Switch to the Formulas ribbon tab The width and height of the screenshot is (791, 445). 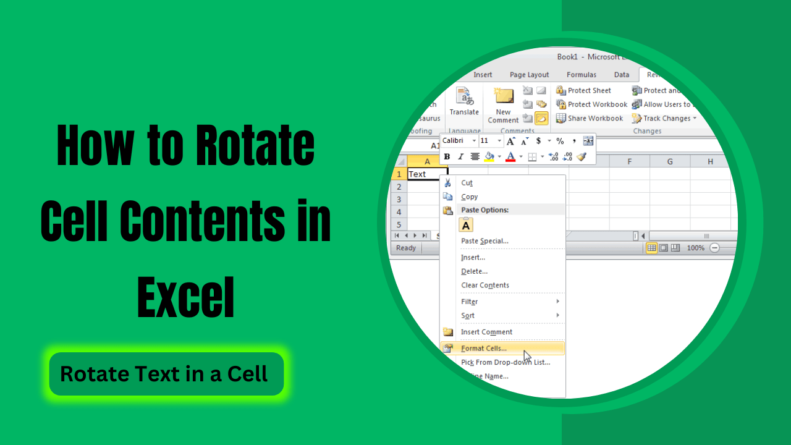pyautogui.click(x=581, y=74)
